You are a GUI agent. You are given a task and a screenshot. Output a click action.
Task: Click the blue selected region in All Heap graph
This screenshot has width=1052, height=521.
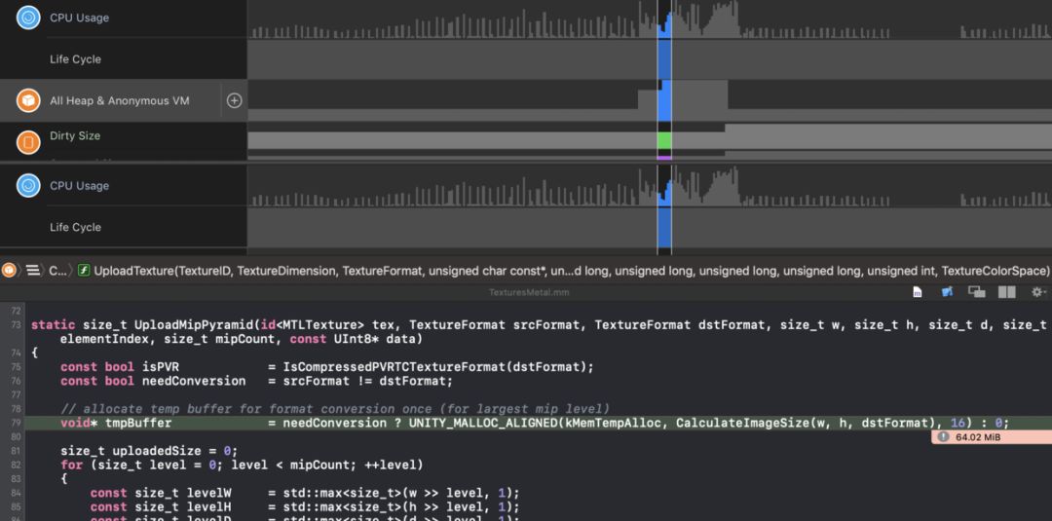pyautogui.click(x=664, y=100)
